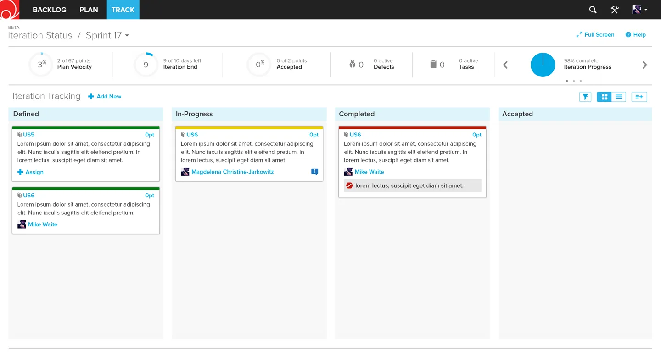Image resolution: width=661 pixels, height=360 pixels.
Task: Click the user avatar in top bar
Action: (637, 10)
